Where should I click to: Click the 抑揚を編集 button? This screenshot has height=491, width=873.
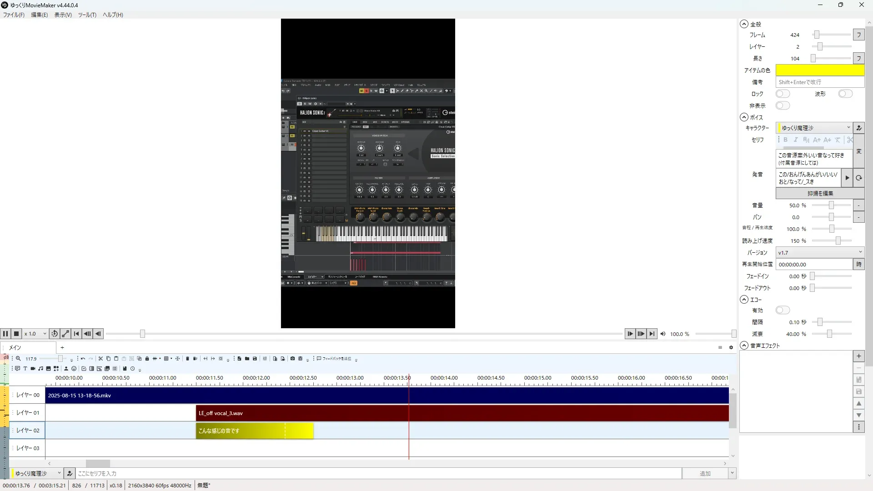click(820, 193)
